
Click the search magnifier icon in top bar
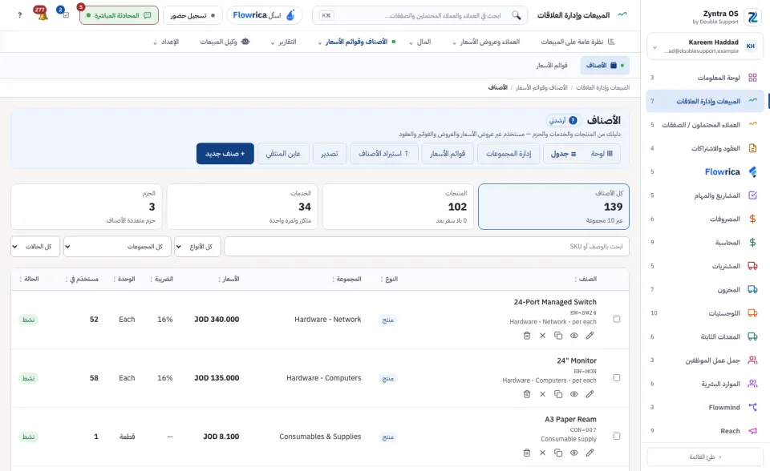[x=516, y=15]
